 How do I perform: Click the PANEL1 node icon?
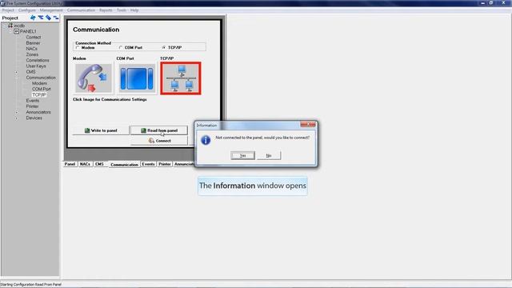click(16, 31)
